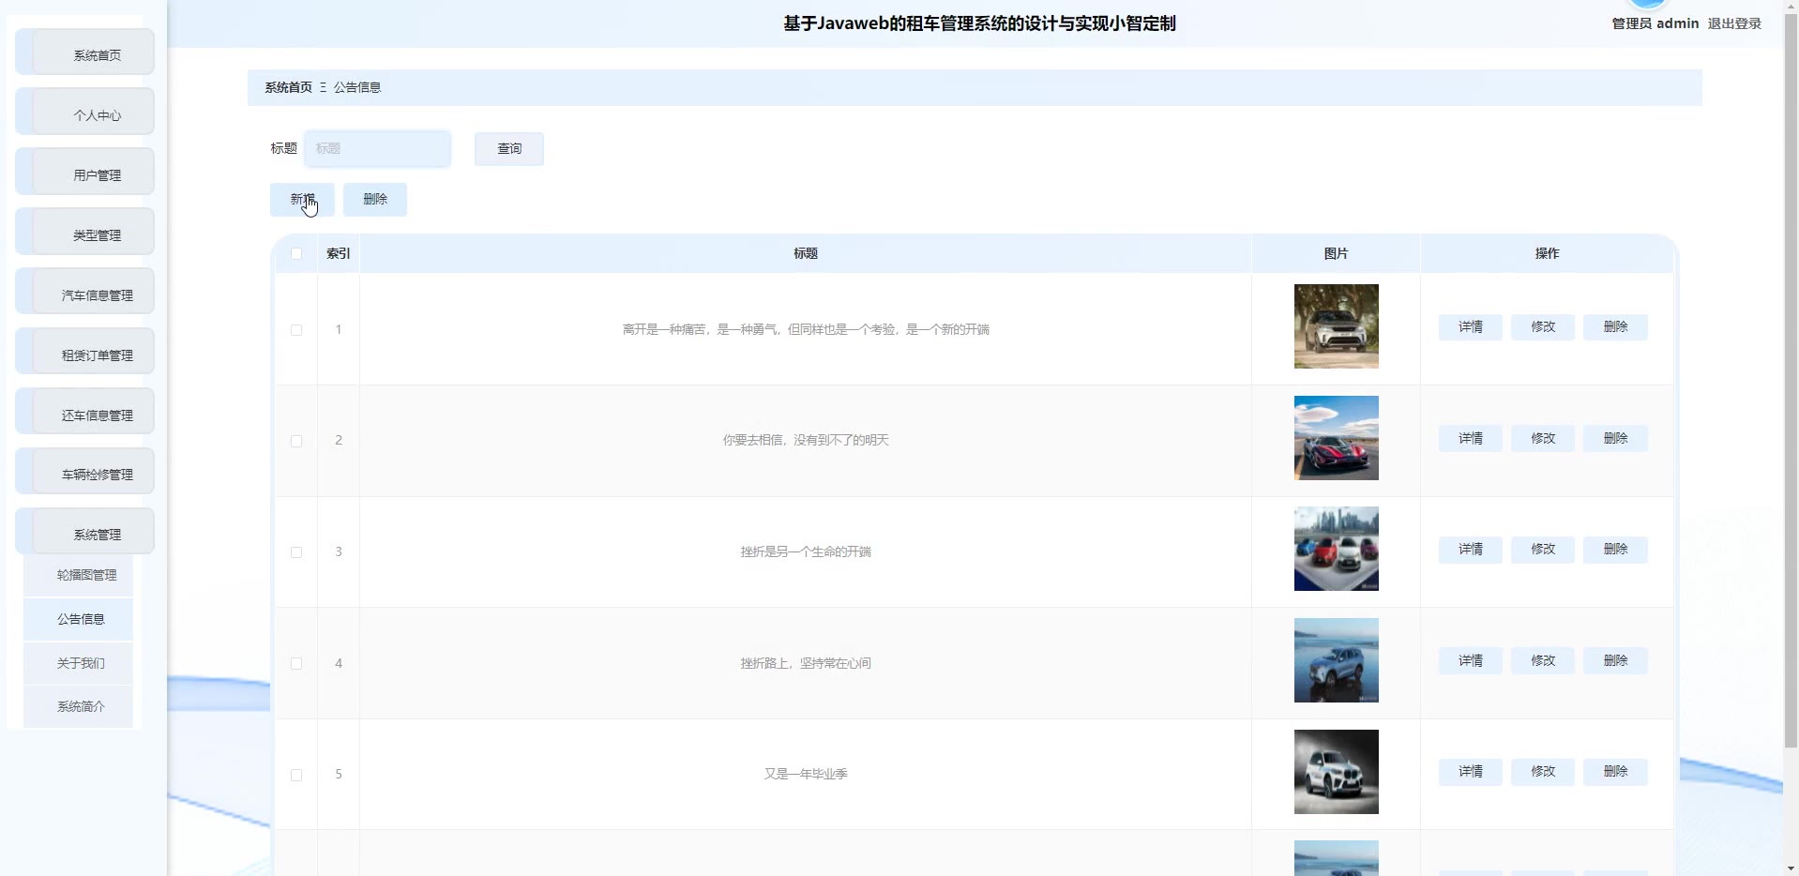Open 轮播图管理 submenu item
The width and height of the screenshot is (1799, 876).
point(85,575)
